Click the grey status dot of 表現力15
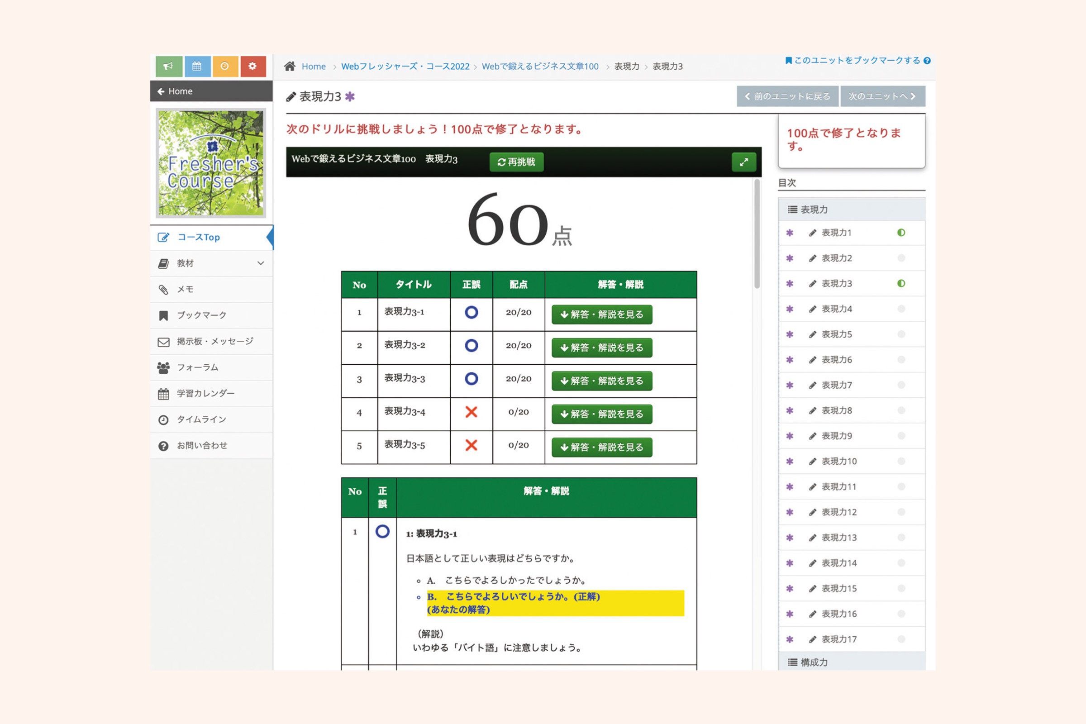The height and width of the screenshot is (724, 1086). coord(901,588)
